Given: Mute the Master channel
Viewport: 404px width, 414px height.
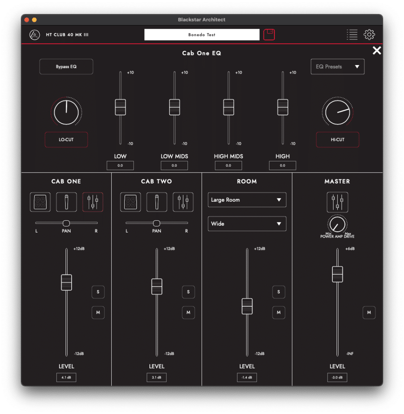Looking at the screenshot, I should (x=369, y=313).
